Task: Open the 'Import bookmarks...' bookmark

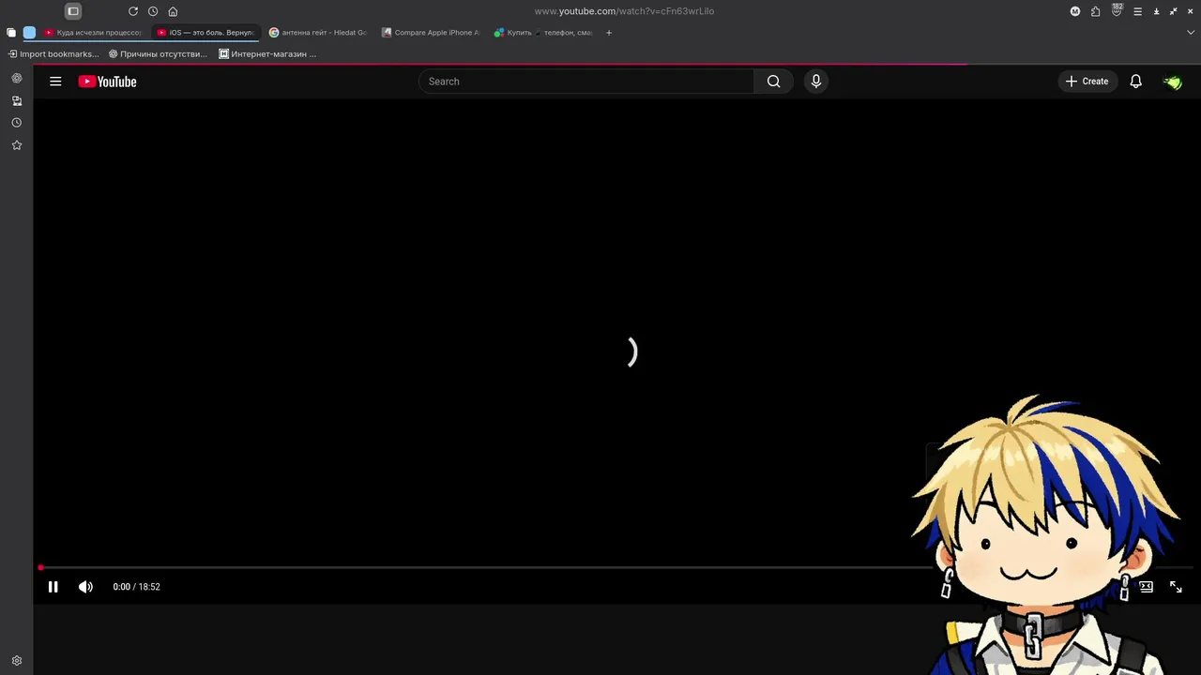Action: [53, 53]
